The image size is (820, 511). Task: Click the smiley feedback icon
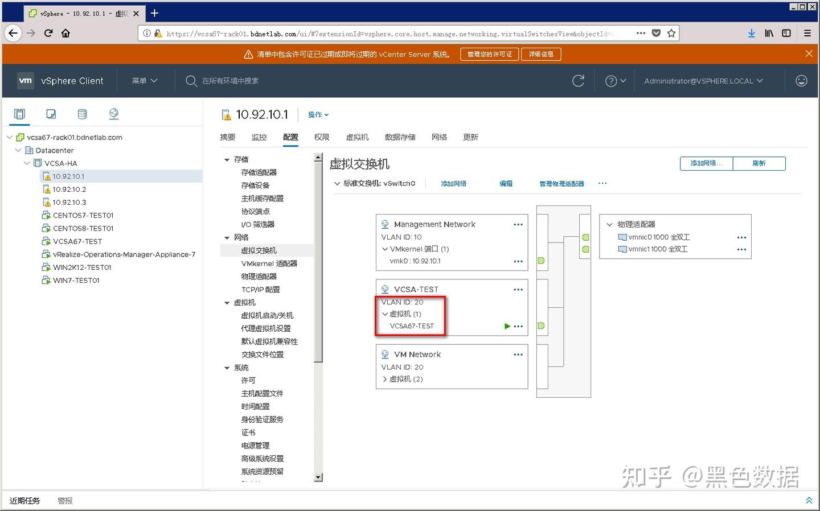pyautogui.click(x=801, y=81)
